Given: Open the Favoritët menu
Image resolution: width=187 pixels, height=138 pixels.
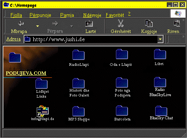Looking at the screenshot, I should [x=115, y=15].
